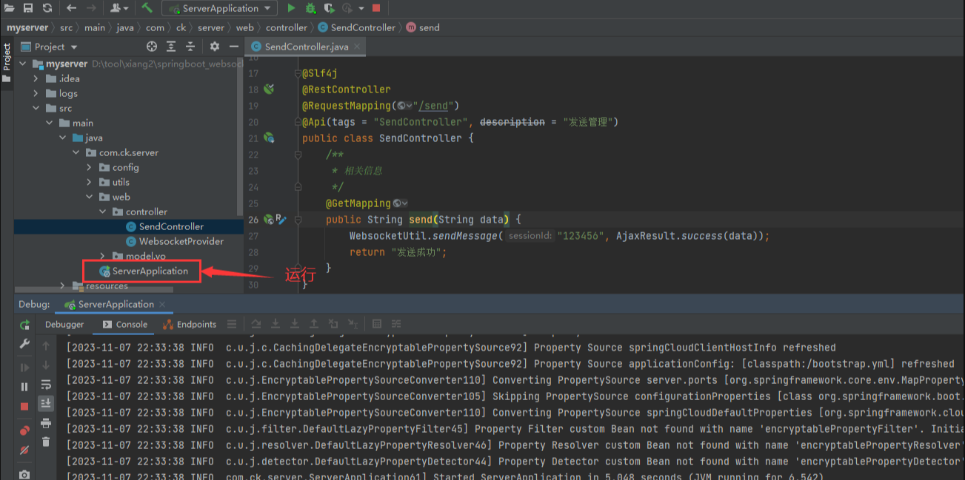Print the console output
Screen dimensions: 965x480
[46, 423]
